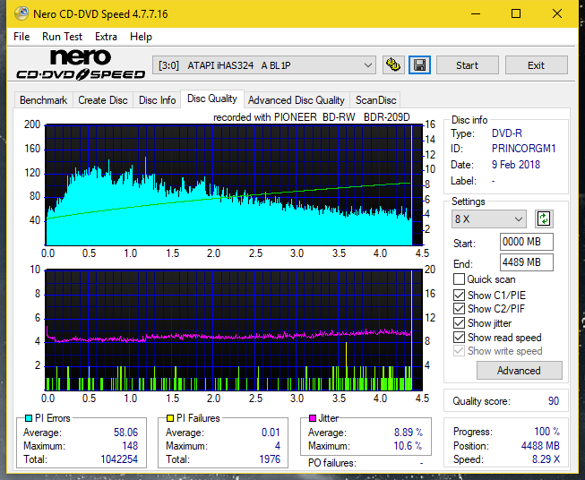Click the yellow PI Failures legend swatch
Screen dimensions: 585x480
(x=170, y=418)
